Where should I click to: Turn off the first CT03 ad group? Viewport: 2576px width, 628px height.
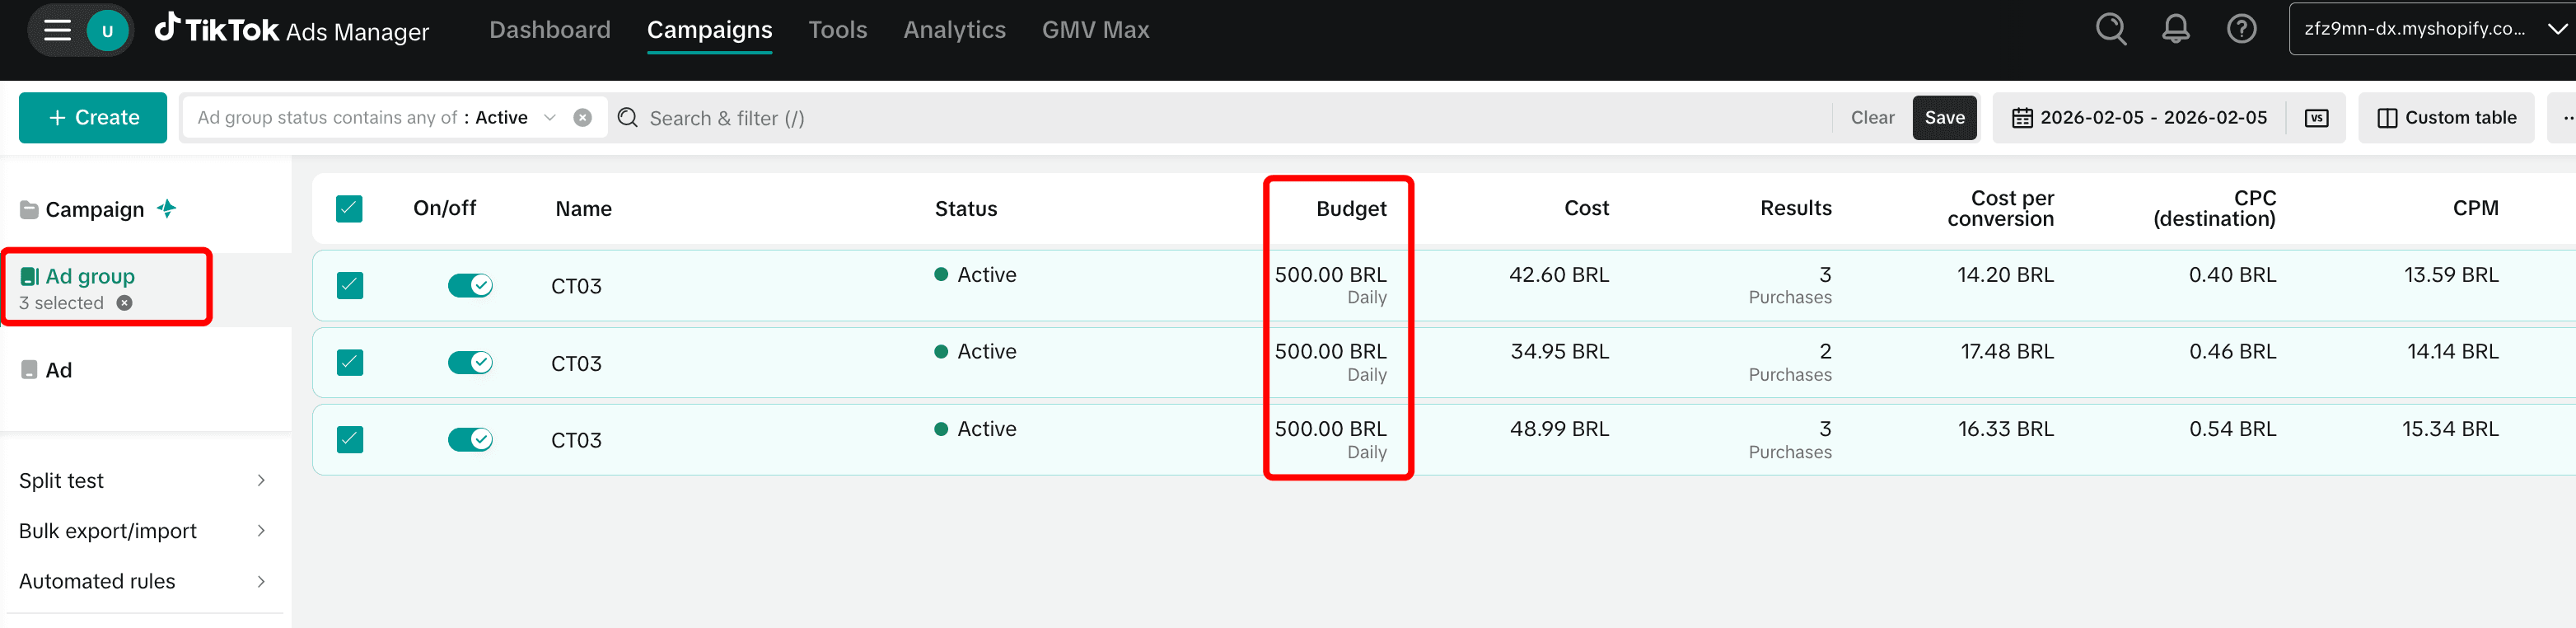(469, 286)
